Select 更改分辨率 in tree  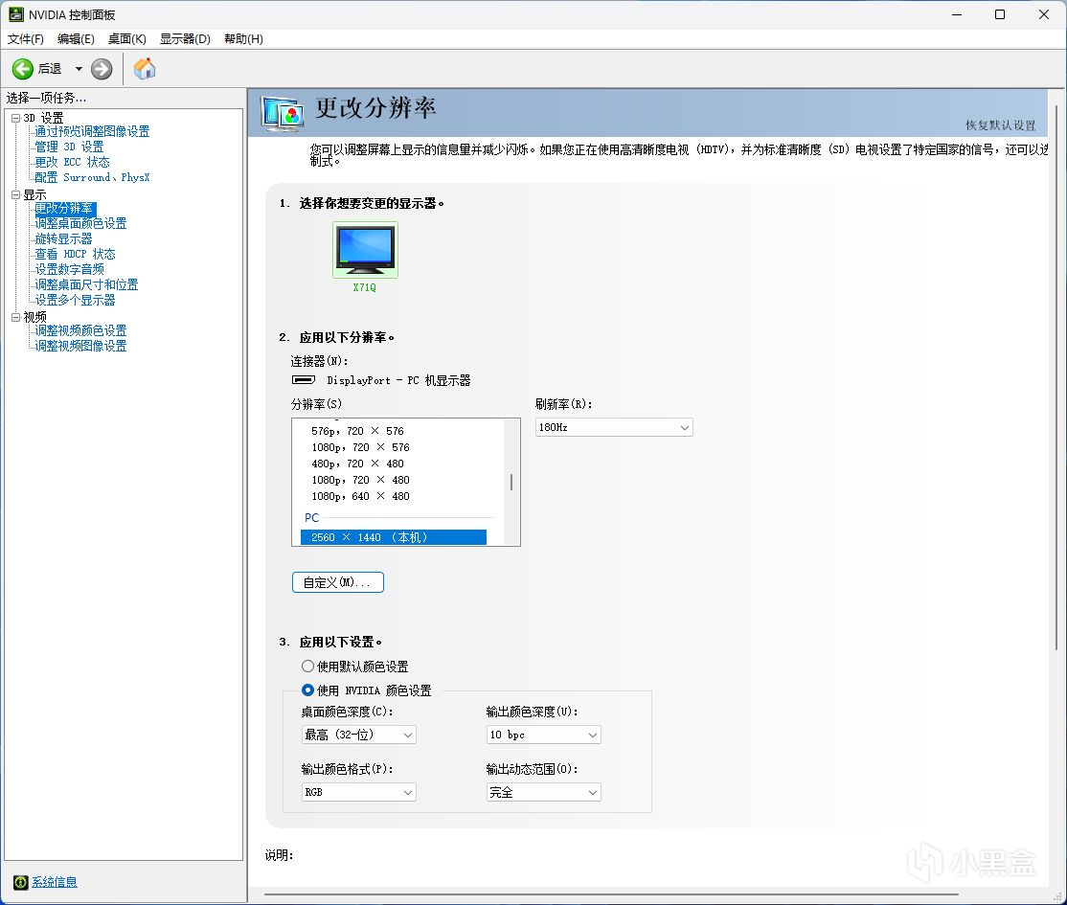(x=64, y=208)
